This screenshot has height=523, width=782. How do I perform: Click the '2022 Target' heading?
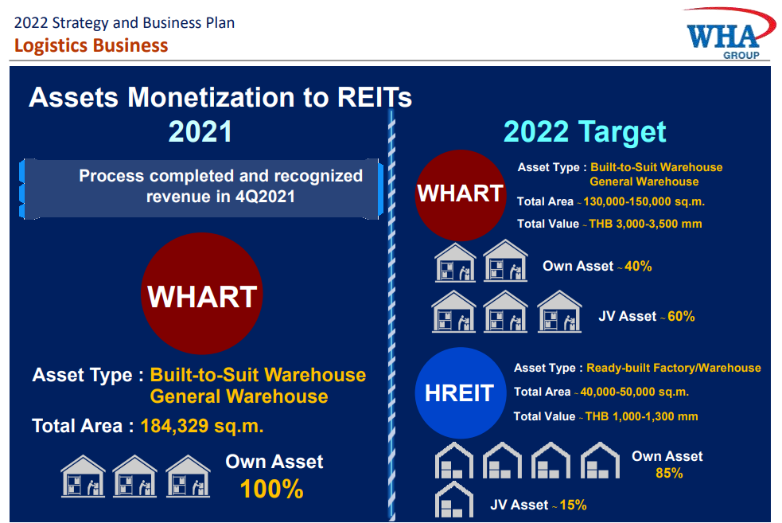click(585, 132)
